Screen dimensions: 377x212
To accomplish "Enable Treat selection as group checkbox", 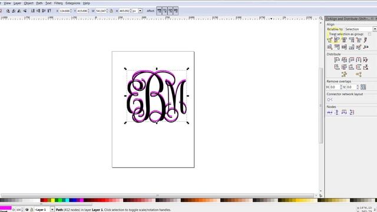I will [x=369, y=34].
